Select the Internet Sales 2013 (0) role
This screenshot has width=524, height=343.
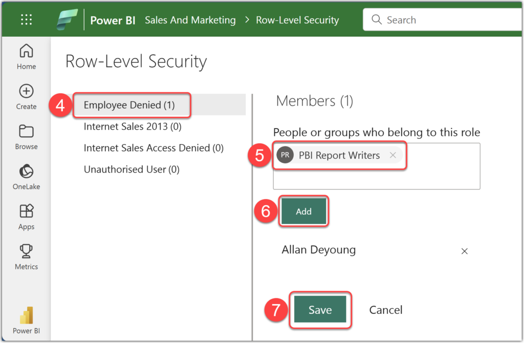point(133,127)
